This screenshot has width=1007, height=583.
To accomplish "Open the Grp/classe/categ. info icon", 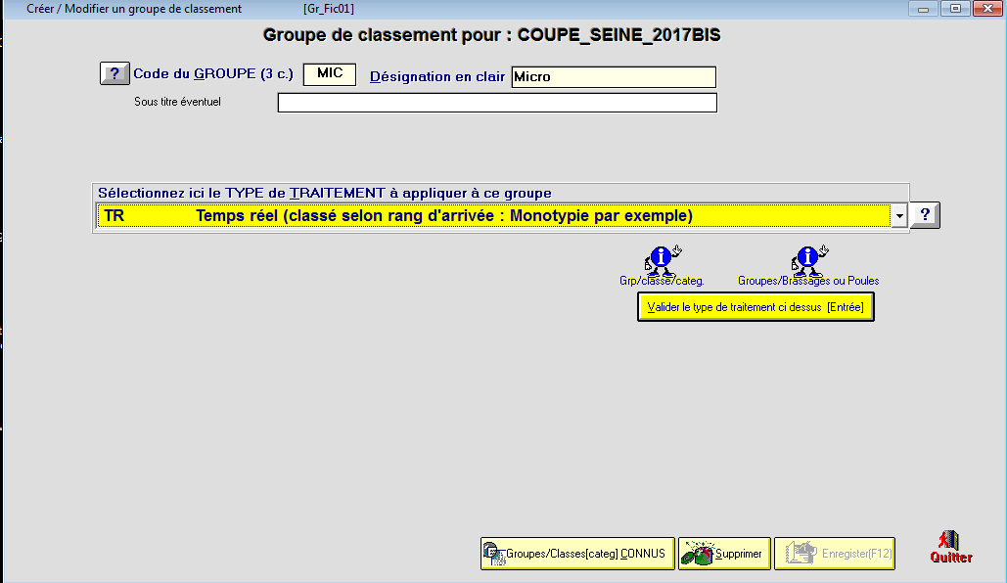I will 663,260.
